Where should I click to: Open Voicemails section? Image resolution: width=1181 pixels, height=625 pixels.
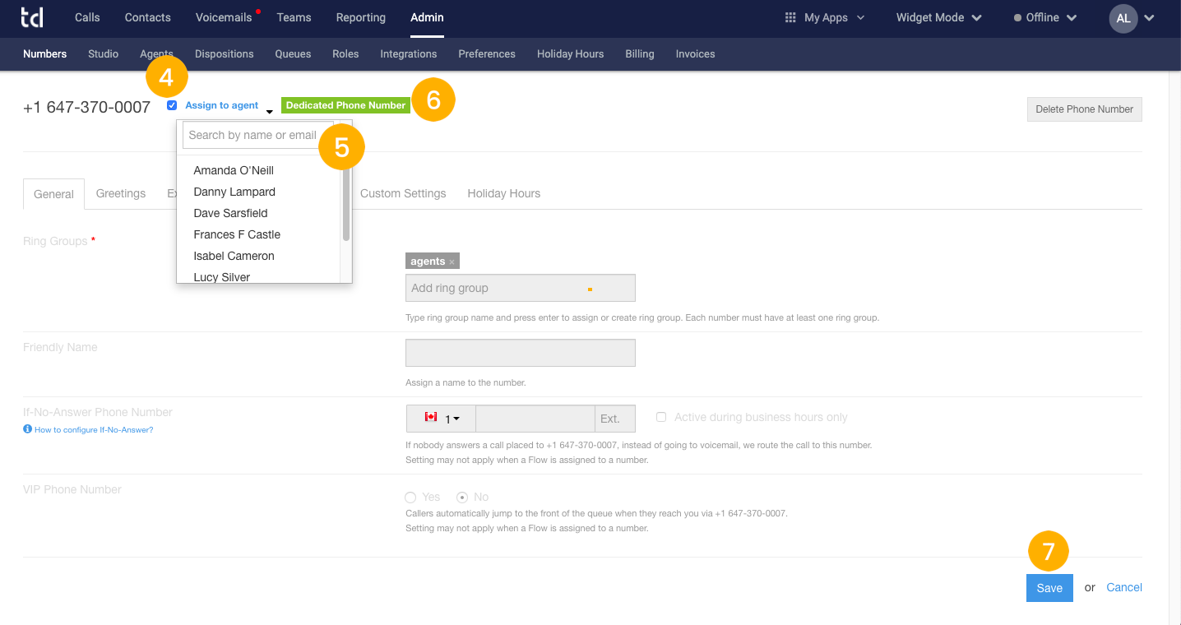225,17
